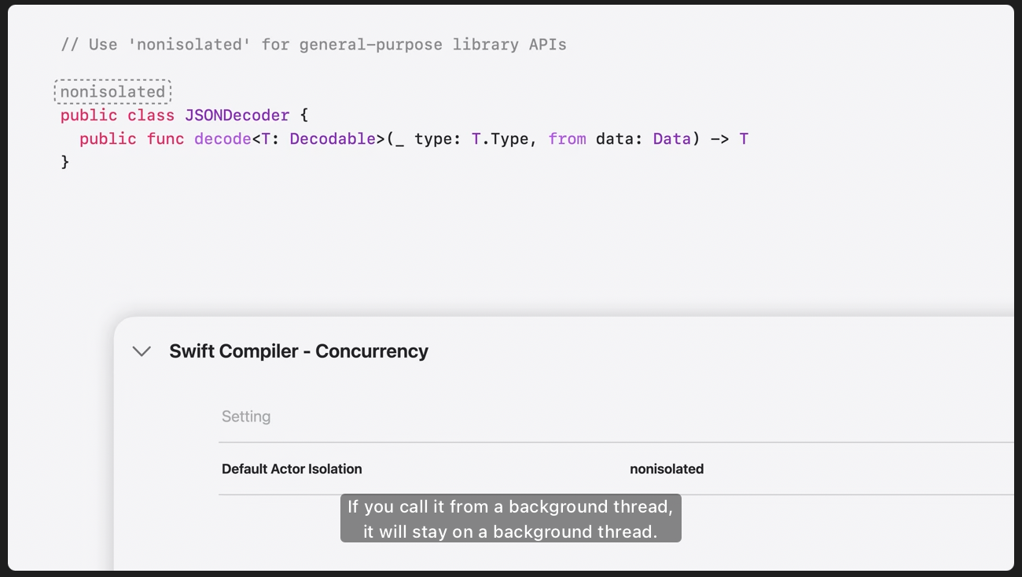
Task: Click the return type T after arrow
Action: [x=744, y=139]
